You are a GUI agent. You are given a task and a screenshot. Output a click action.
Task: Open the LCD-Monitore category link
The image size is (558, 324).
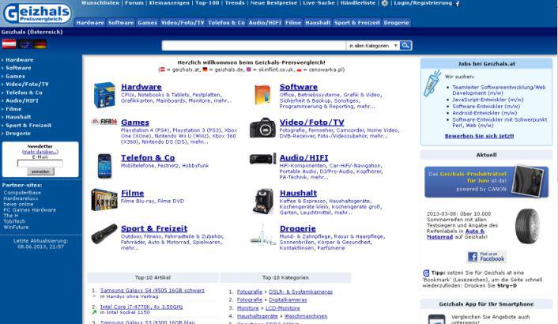pos(283,308)
